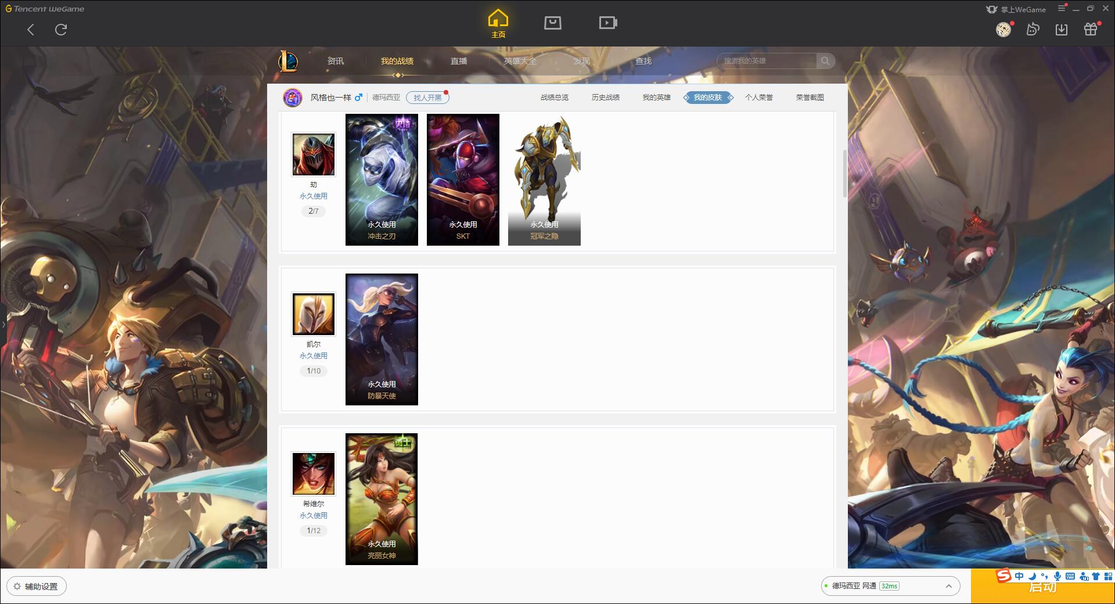
Task: Click the microphone voice input icon
Action: [1058, 576]
